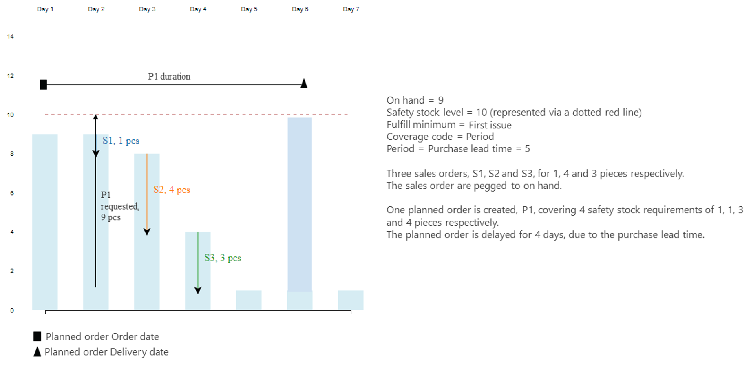Click the legend square for Planned order Order date
The height and width of the screenshot is (369, 751).
click(x=37, y=336)
